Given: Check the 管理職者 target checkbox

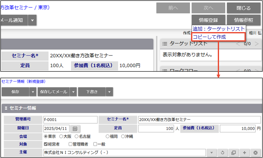Looking at the screenshot, I should pyautogui.click(x=70, y=144).
